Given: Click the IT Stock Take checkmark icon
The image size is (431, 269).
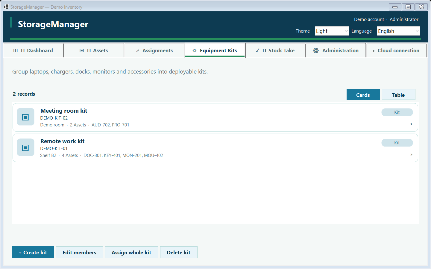Looking at the screenshot, I should click(x=257, y=51).
